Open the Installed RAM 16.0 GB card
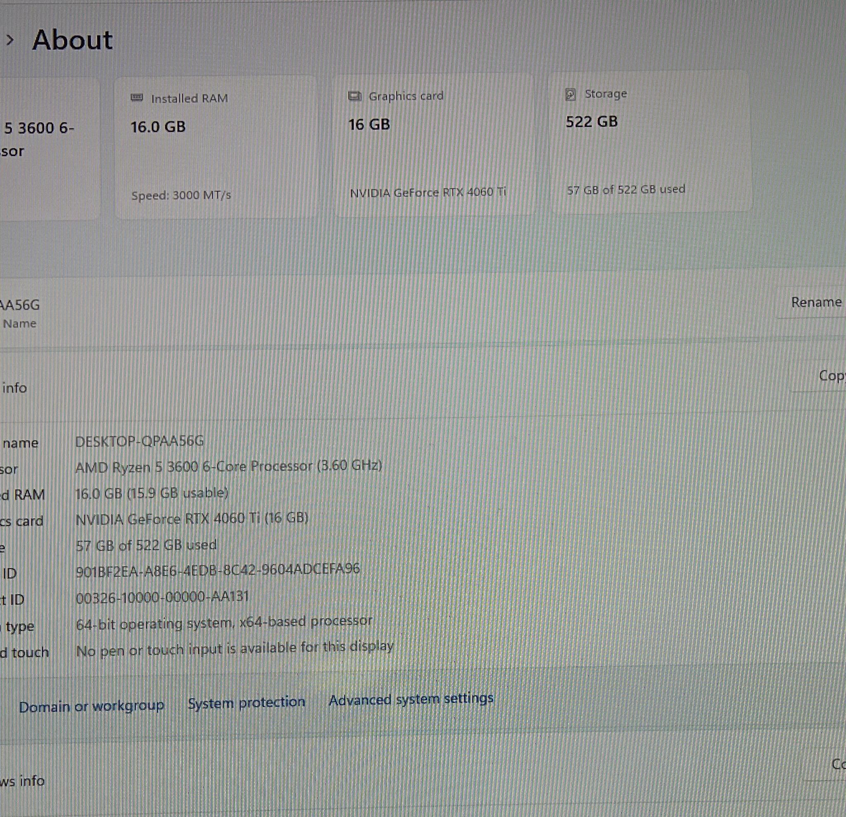 click(216, 147)
